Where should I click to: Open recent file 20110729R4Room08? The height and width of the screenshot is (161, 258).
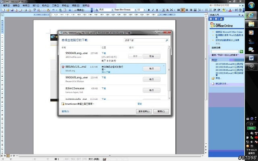[x=229, y=64]
